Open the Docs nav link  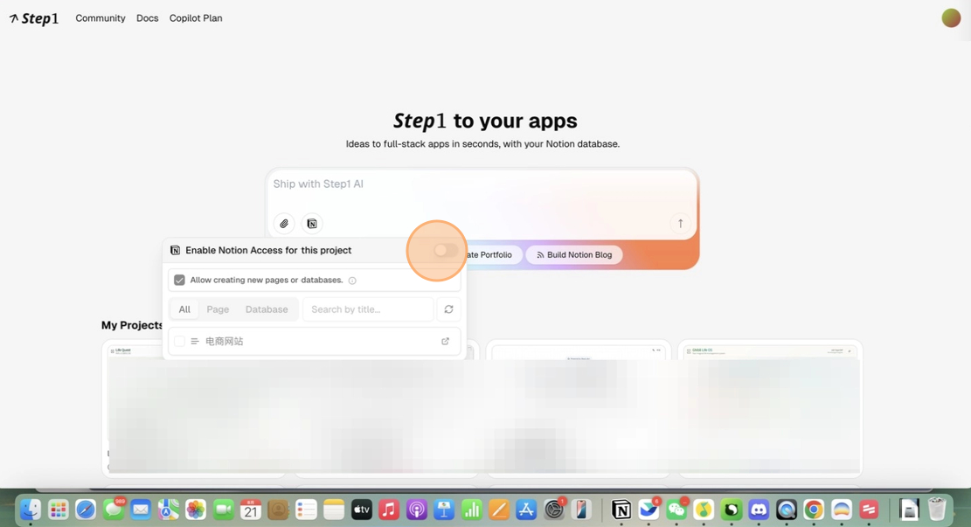148,18
